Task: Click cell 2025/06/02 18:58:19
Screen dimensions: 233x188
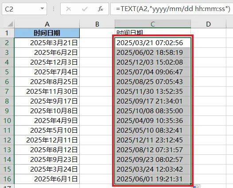Action: coord(153,53)
